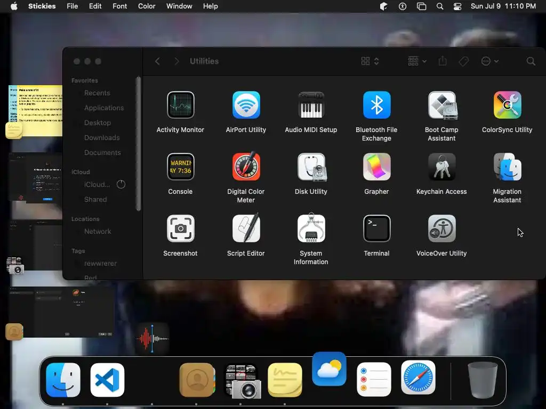Open the File menu

click(x=72, y=6)
